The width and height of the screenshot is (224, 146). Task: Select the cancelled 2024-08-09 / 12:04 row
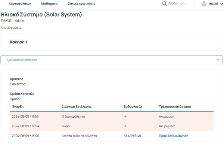pyautogui.click(x=112, y=126)
